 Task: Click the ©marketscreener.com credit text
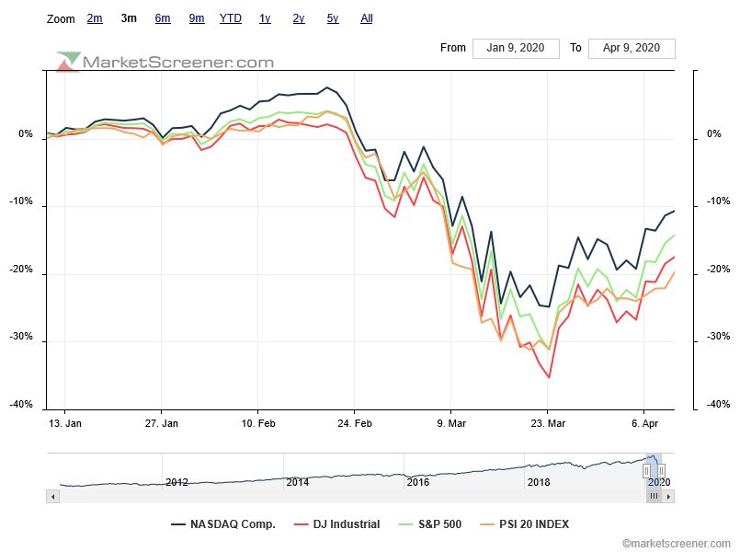677,544
